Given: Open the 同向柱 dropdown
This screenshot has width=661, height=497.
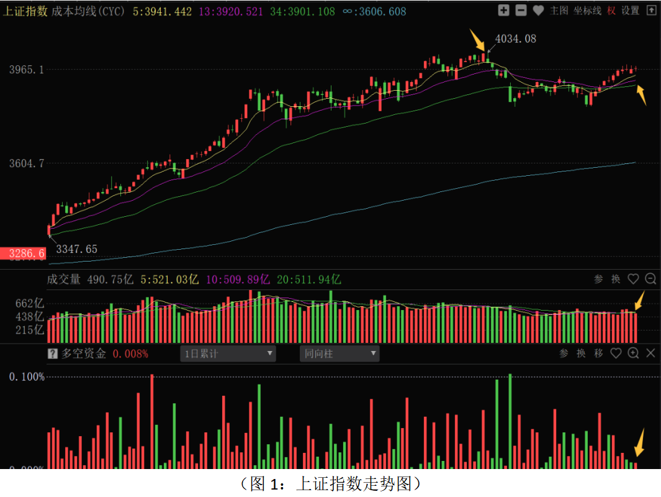Looking at the screenshot, I should 339,354.
